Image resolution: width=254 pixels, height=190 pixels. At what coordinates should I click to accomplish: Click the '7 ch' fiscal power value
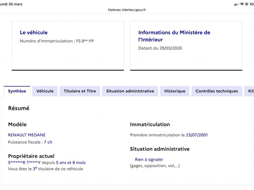coord(48,142)
